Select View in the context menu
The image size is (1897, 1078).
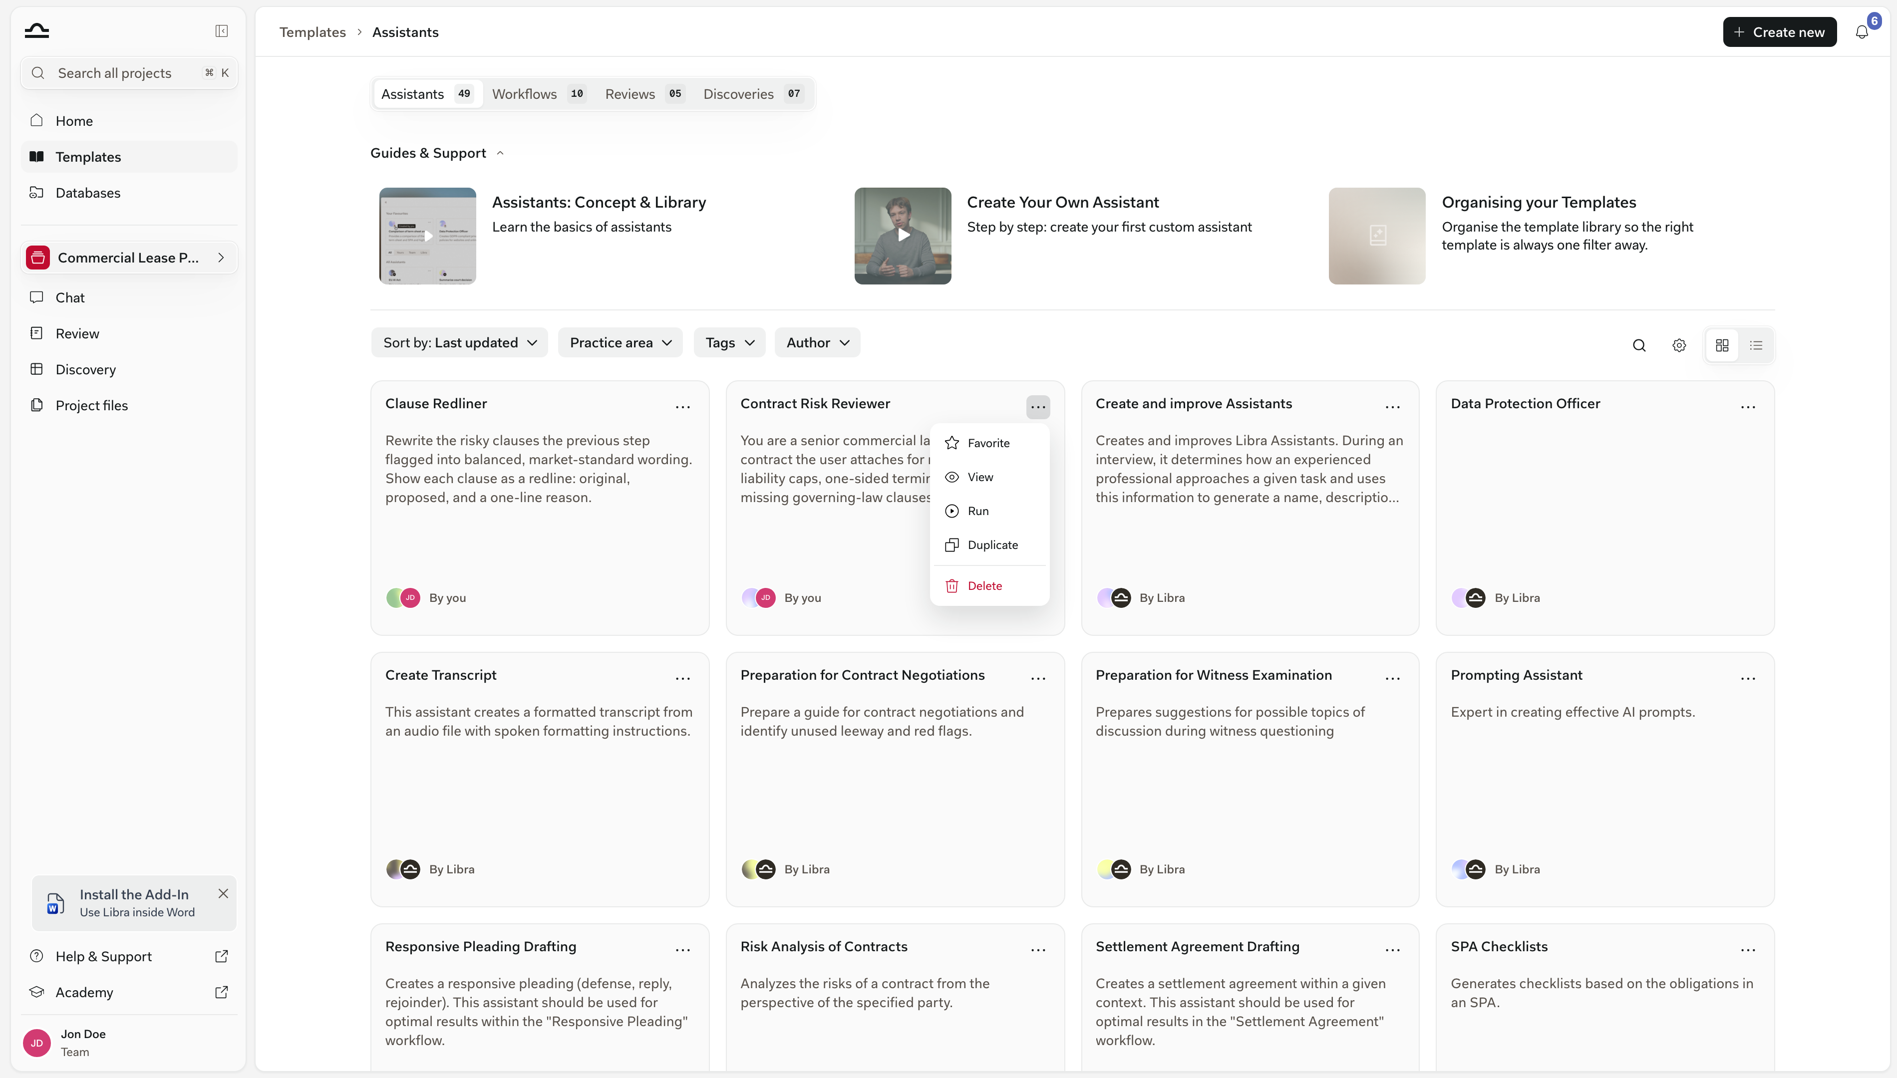(x=989, y=477)
